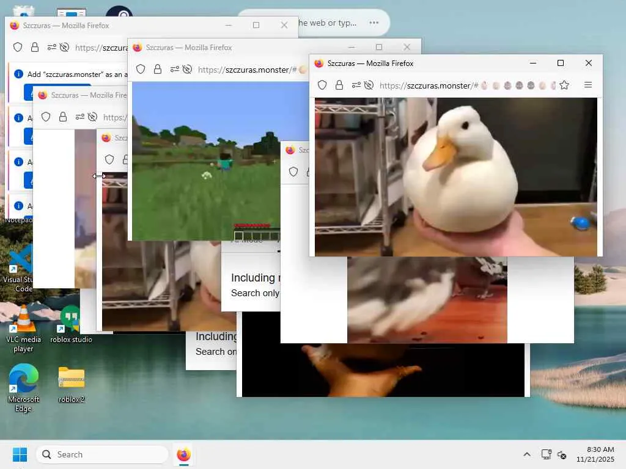Image resolution: width=626 pixels, height=469 pixels.
Task: Click autoplay-blocked icon in duck-video Firefox window
Action: coord(369,85)
